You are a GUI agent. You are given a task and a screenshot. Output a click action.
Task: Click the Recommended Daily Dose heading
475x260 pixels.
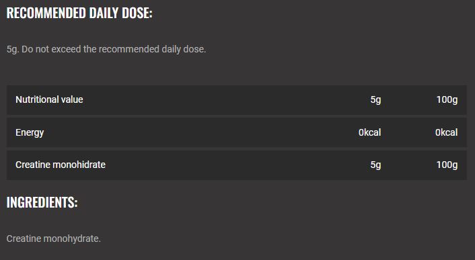[x=79, y=13]
